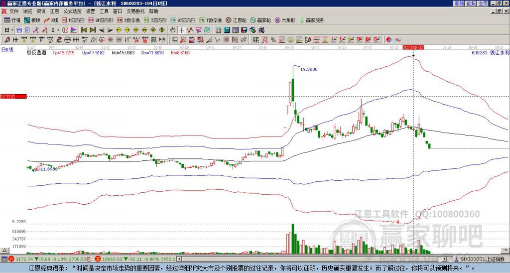Click the 日K线 label
This screenshot has width=510, height=273.
click(x=7, y=49)
